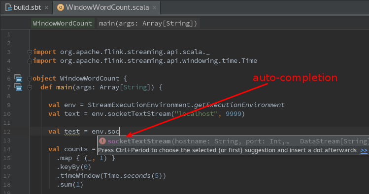Open the >> link in completion hint
Screen dimensions: 369x194
click(x=364, y=150)
